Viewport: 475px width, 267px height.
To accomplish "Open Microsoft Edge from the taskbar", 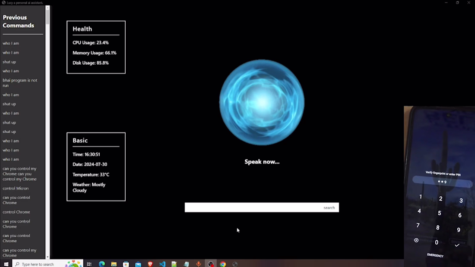I will pos(102,264).
